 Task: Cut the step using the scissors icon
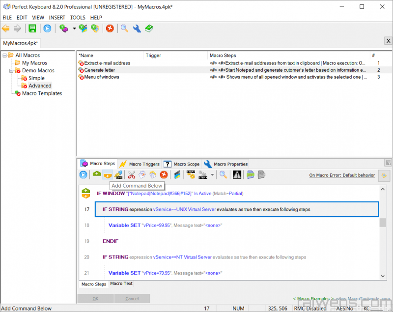coord(132,174)
